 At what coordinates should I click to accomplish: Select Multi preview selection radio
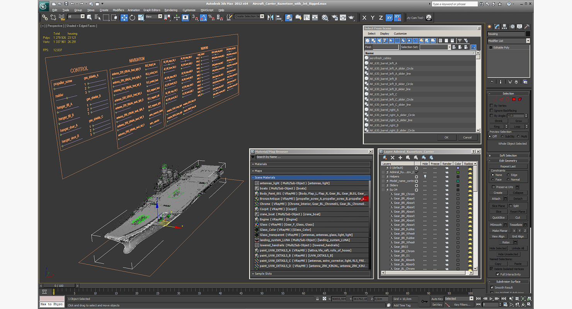coord(518,136)
